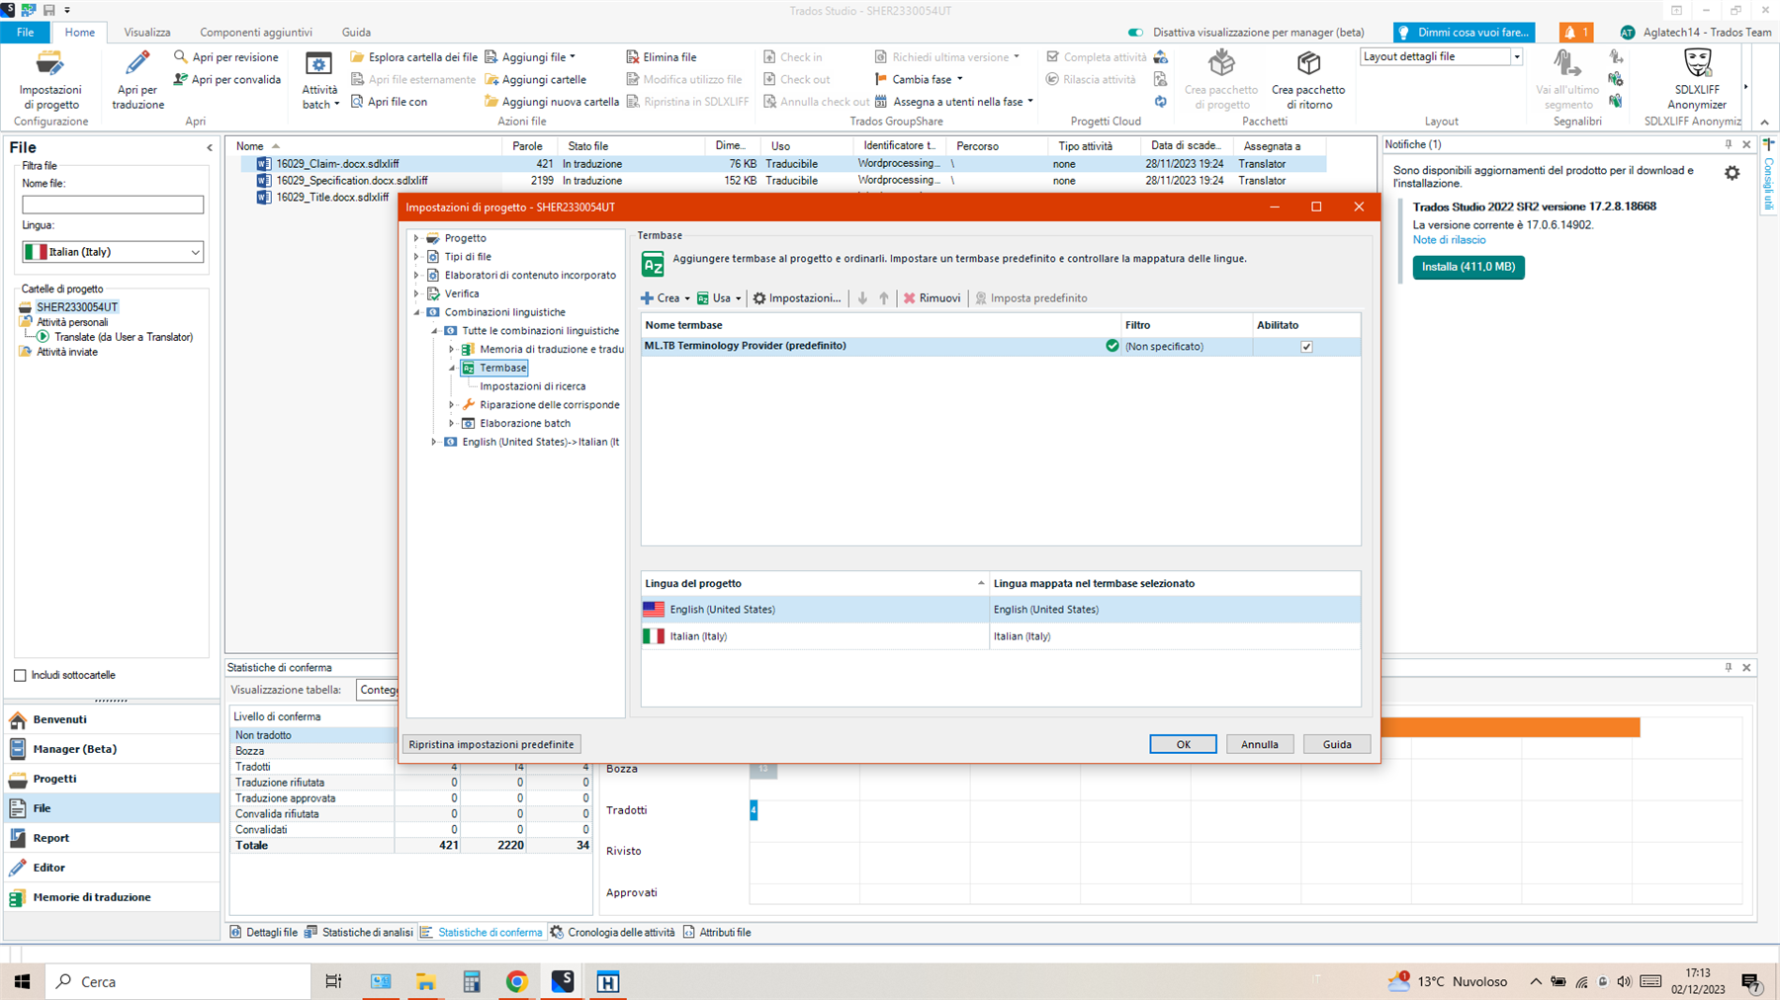Click Apri file con

pos(389,102)
